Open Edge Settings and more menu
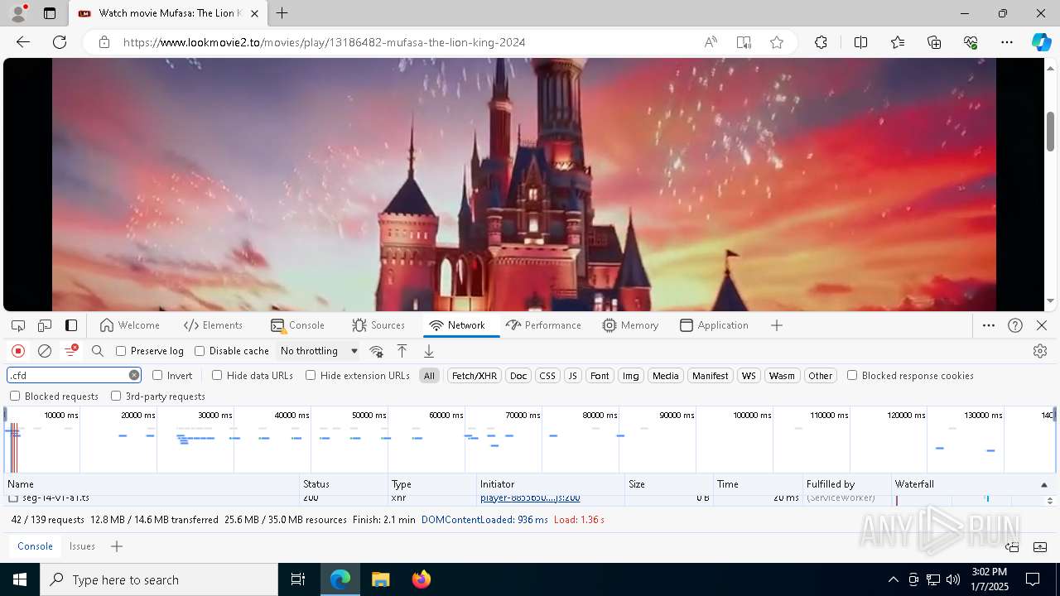This screenshot has height=596, width=1060. pos(1007,42)
